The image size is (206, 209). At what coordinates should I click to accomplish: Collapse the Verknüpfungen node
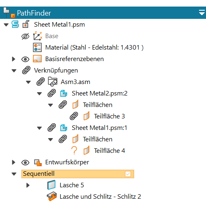(14, 71)
